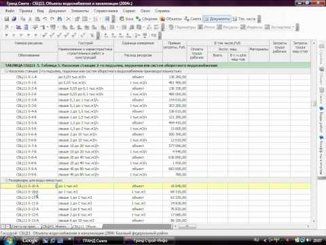The height and width of the screenshot is (245, 326).
Task: Click the active Документы toolbar button
Action: pyautogui.click(x=217, y=19)
